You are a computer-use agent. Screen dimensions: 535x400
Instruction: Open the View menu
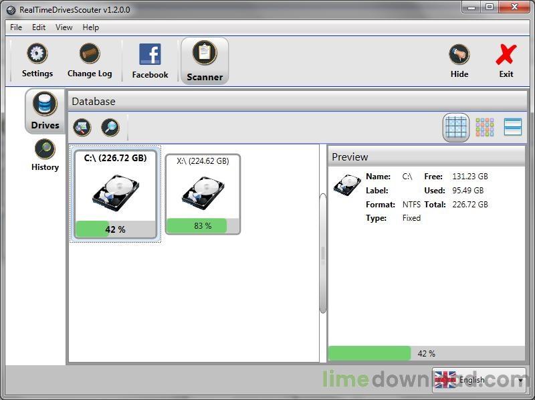click(64, 27)
